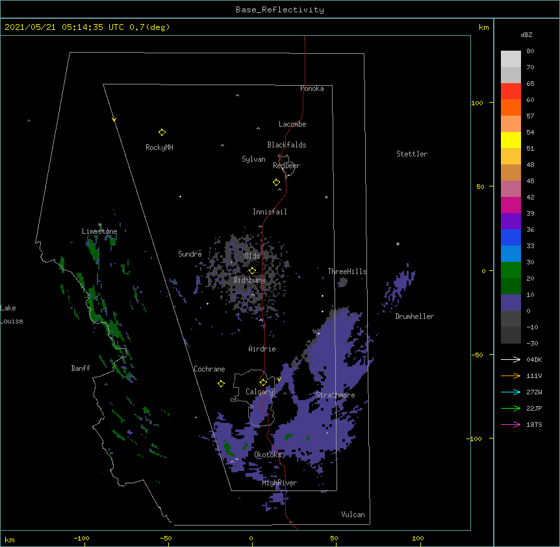Click the green 22JP arrow legend icon
Viewport: 560px width, 547px height.
pyautogui.click(x=511, y=408)
